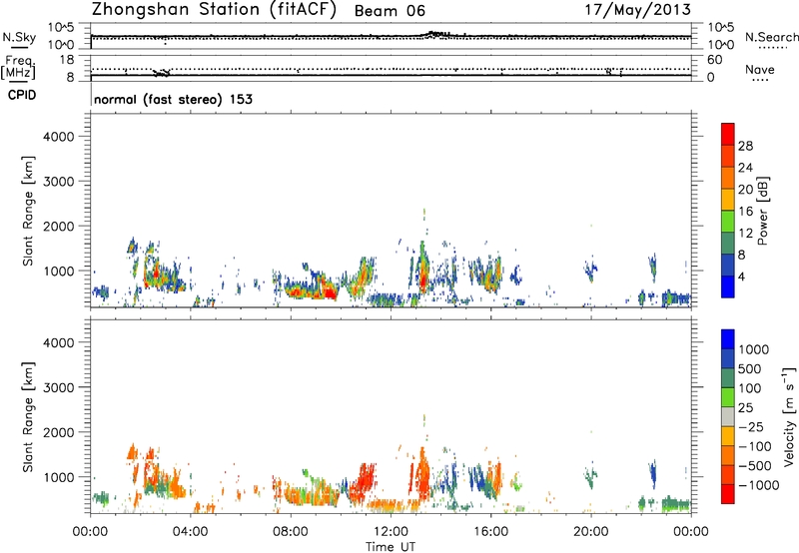Viewport: 799px width, 553px height.
Task: Click the "-25" label on the velocity colorbar
Action: click(750, 427)
